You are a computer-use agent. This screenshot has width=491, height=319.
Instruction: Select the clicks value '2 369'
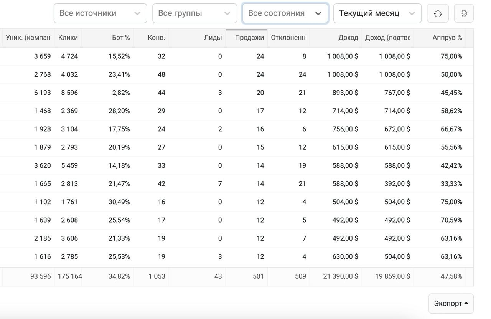tap(69, 111)
